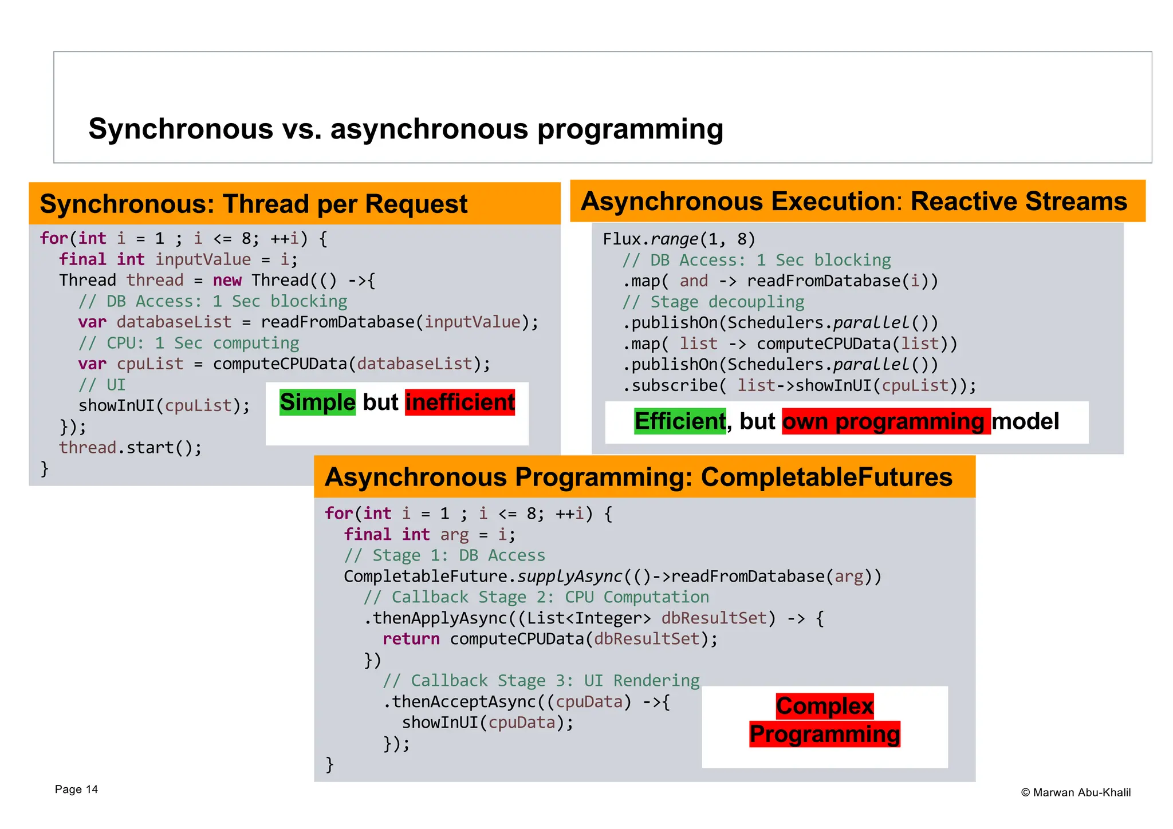Click the 'Asynchronous Programming: CompletableFutures' header
The image size is (1173, 829).
[638, 477]
